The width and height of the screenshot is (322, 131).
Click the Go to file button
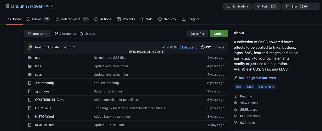[197, 34]
